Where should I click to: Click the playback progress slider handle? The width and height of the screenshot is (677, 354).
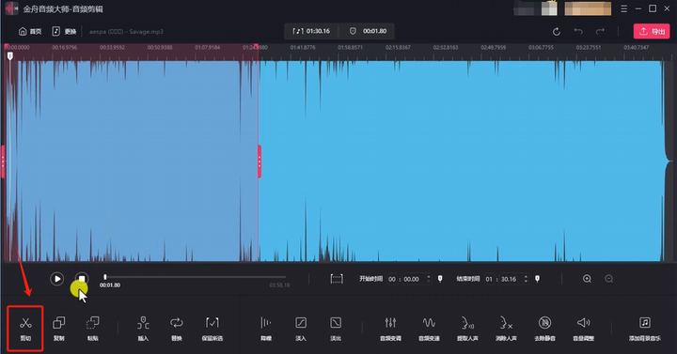[105, 277]
